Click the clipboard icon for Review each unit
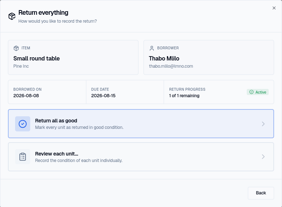The width and height of the screenshot is (282, 207). [x=23, y=157]
